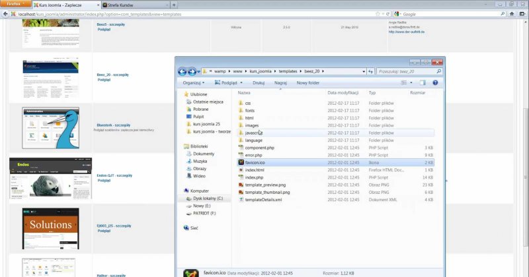Click the Explorer back navigation arrow
The width and height of the screenshot is (529, 277).
pos(182,71)
